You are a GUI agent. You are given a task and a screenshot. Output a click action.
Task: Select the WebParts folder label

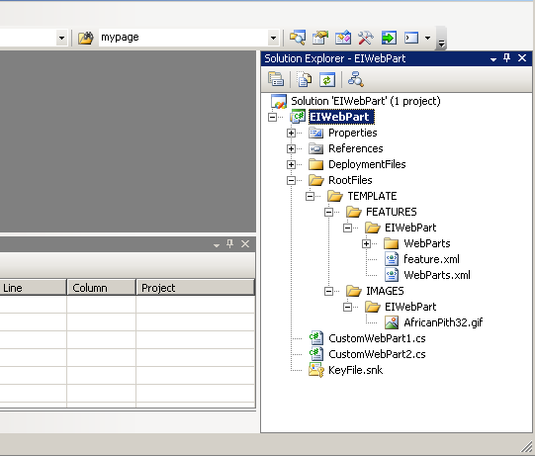(x=427, y=243)
